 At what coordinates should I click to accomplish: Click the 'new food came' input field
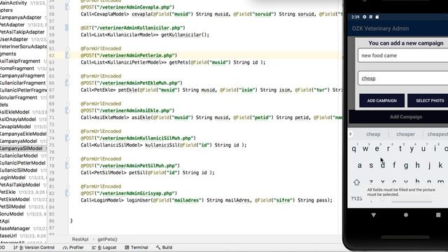pyautogui.click(x=403, y=55)
